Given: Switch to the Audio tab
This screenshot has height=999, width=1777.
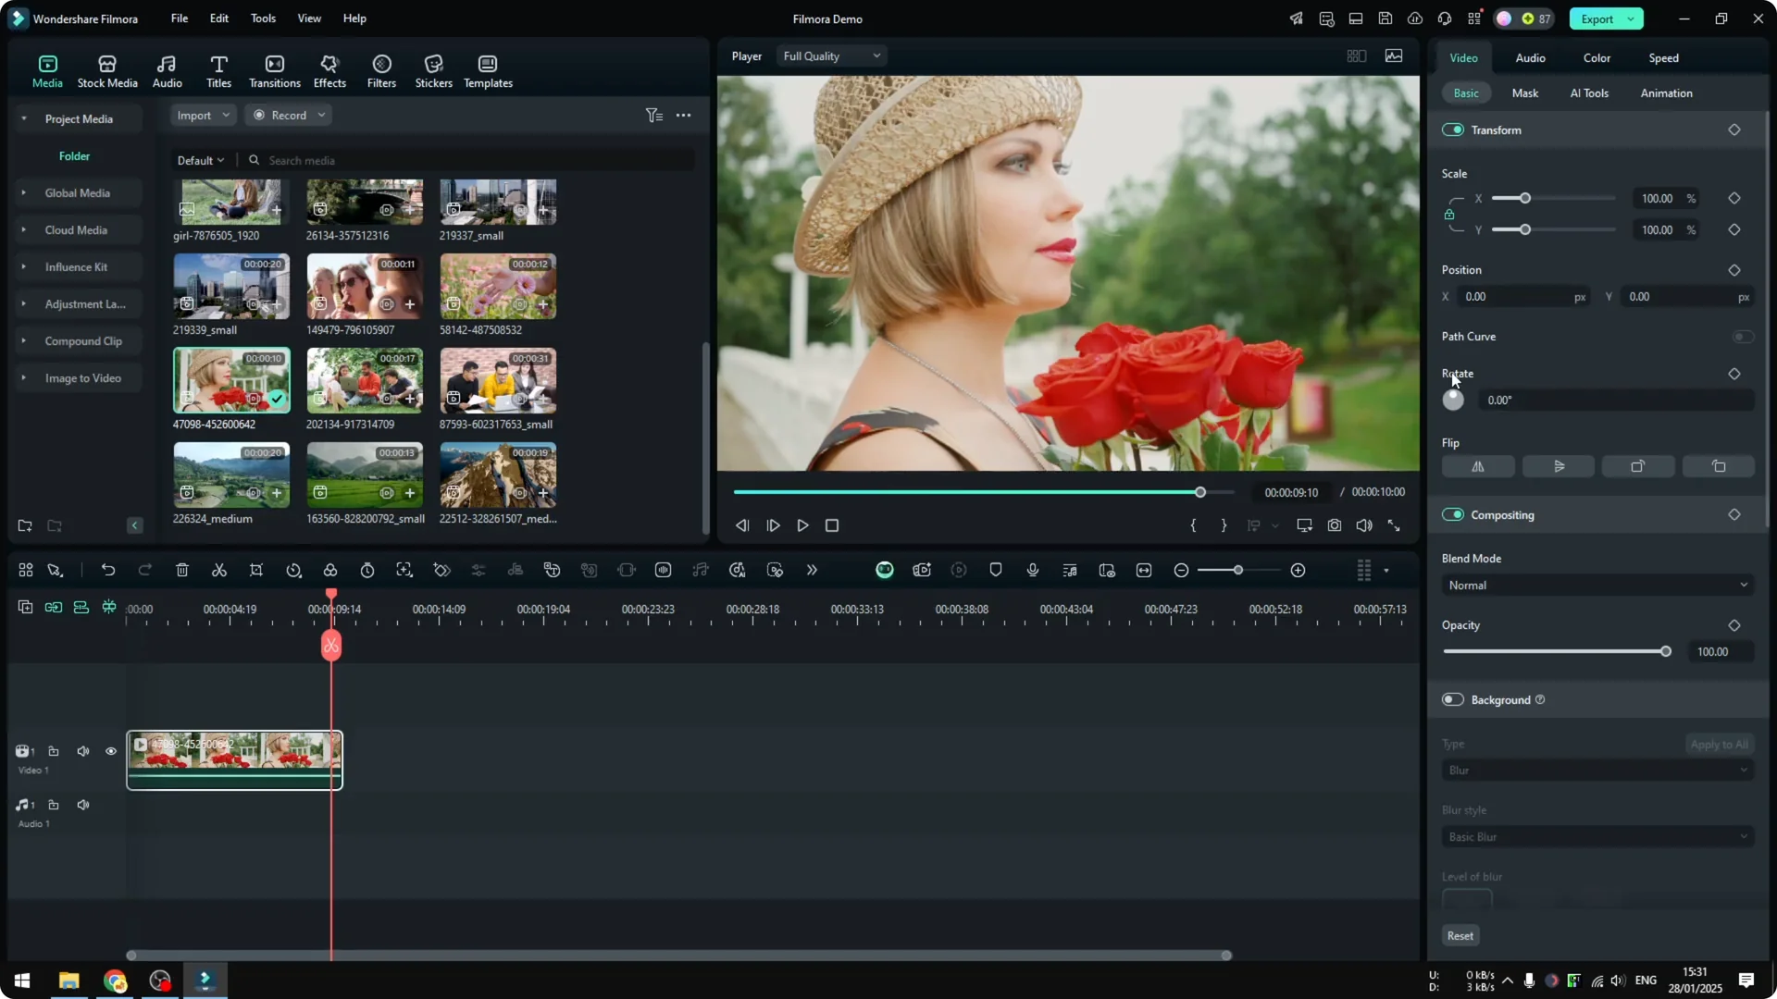Looking at the screenshot, I should (x=1530, y=57).
